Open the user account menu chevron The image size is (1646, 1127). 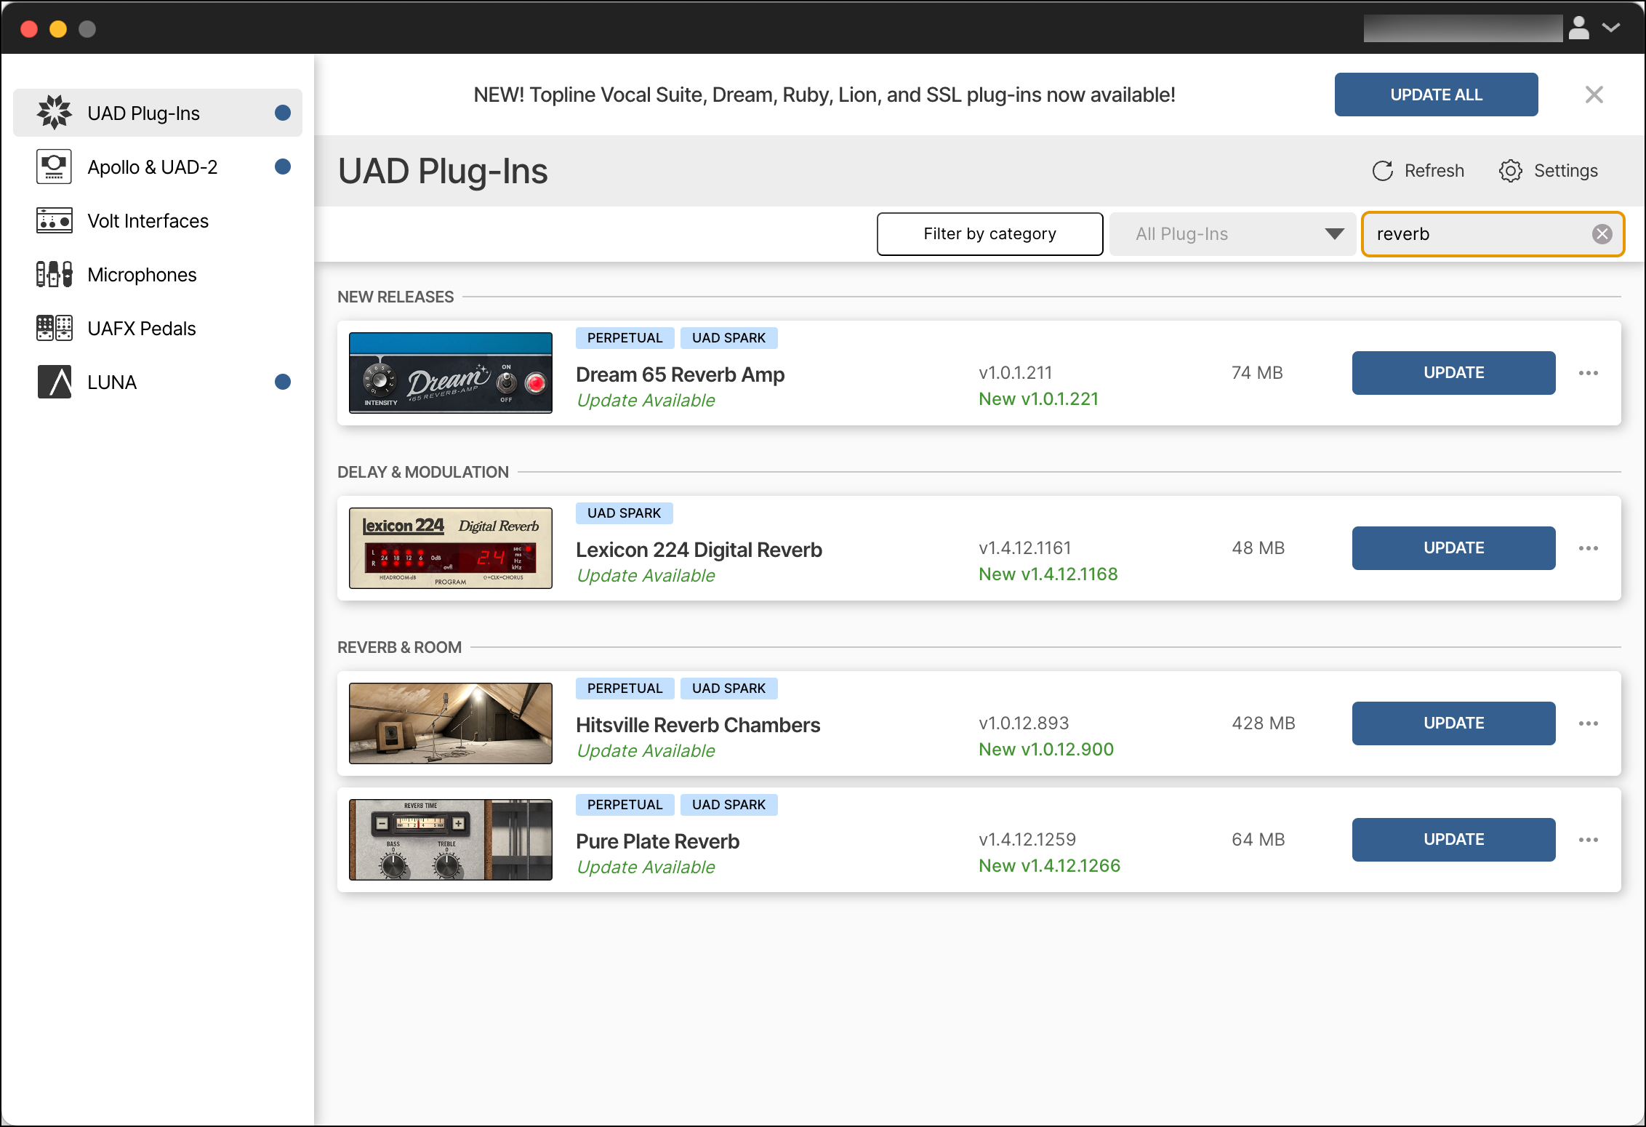[1611, 28]
